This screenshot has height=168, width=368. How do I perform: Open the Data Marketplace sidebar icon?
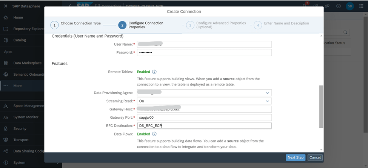pos(6,63)
